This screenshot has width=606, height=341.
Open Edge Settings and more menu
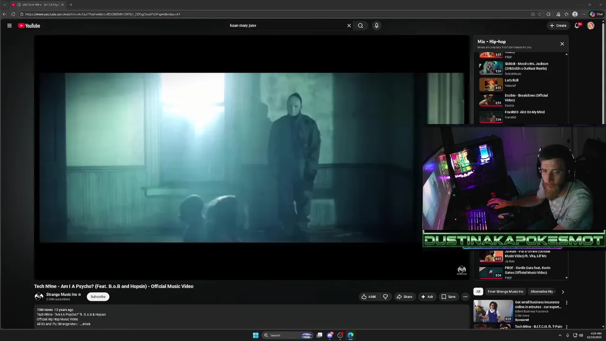(583, 14)
